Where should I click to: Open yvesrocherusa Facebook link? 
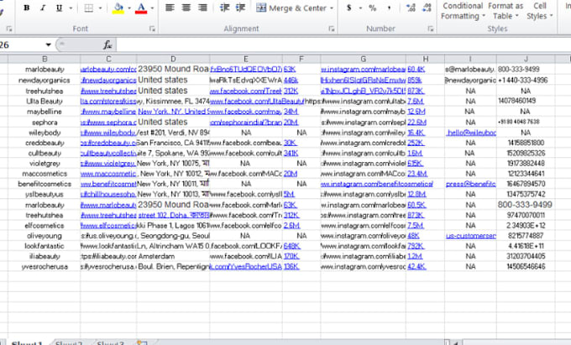246,266
